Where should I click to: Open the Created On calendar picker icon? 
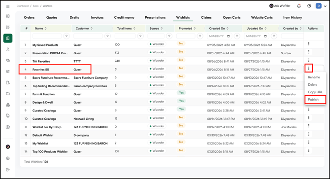pos(229,36)
